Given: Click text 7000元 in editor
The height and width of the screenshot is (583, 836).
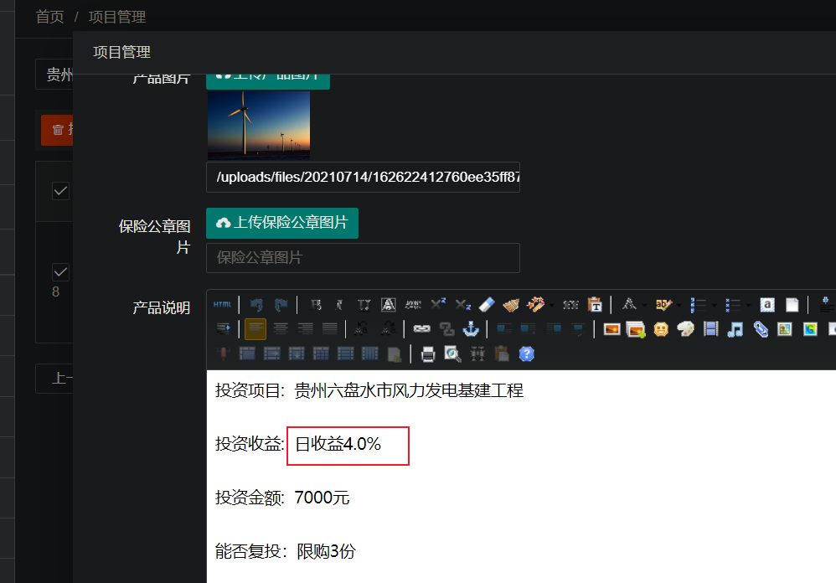Looking at the screenshot, I should click(x=322, y=498).
